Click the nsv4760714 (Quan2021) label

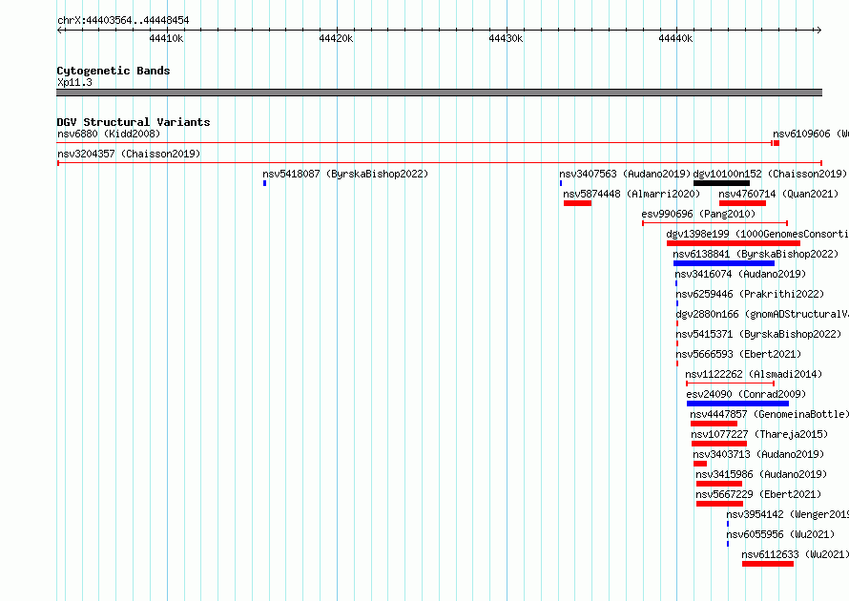coord(778,194)
